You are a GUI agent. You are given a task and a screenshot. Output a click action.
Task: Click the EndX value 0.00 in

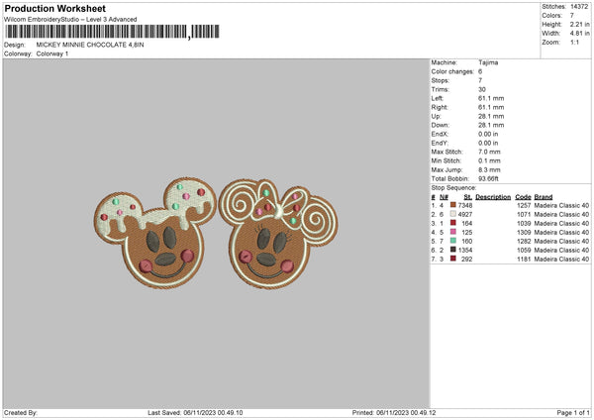488,134
